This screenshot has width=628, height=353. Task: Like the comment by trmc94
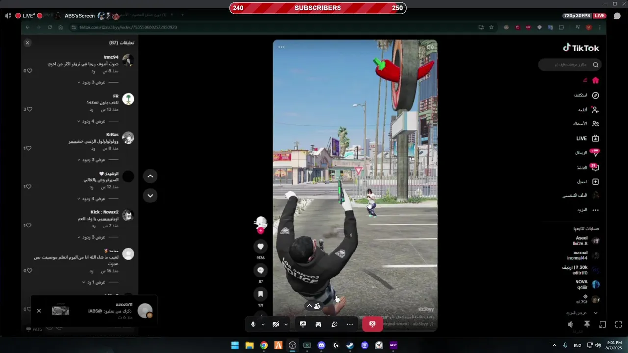(29, 71)
